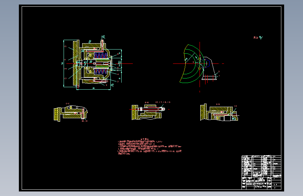Select balloon number 2 below main view
Screen dimensions: 303x196
click(106, 85)
